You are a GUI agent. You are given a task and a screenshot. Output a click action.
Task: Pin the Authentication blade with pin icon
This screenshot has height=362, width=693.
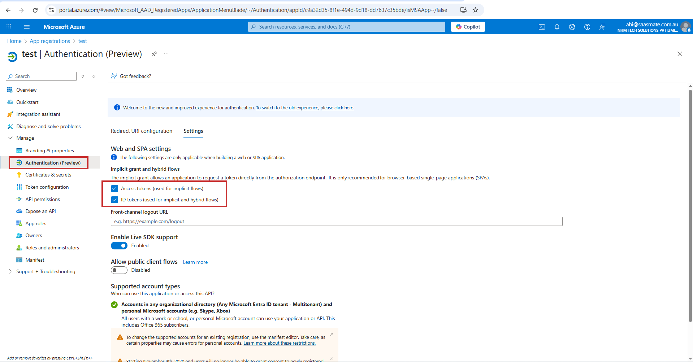[154, 54]
